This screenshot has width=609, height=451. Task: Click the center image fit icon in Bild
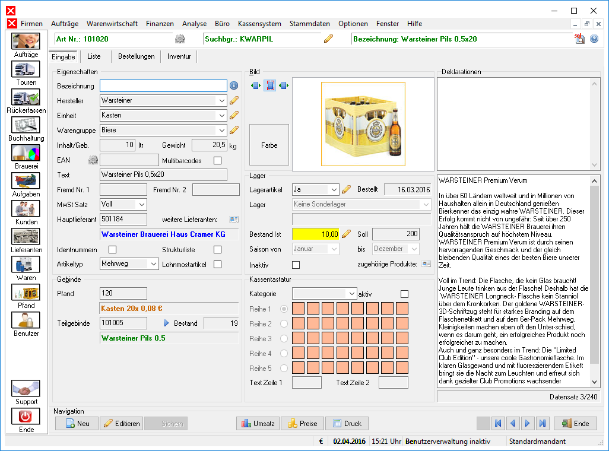point(270,85)
